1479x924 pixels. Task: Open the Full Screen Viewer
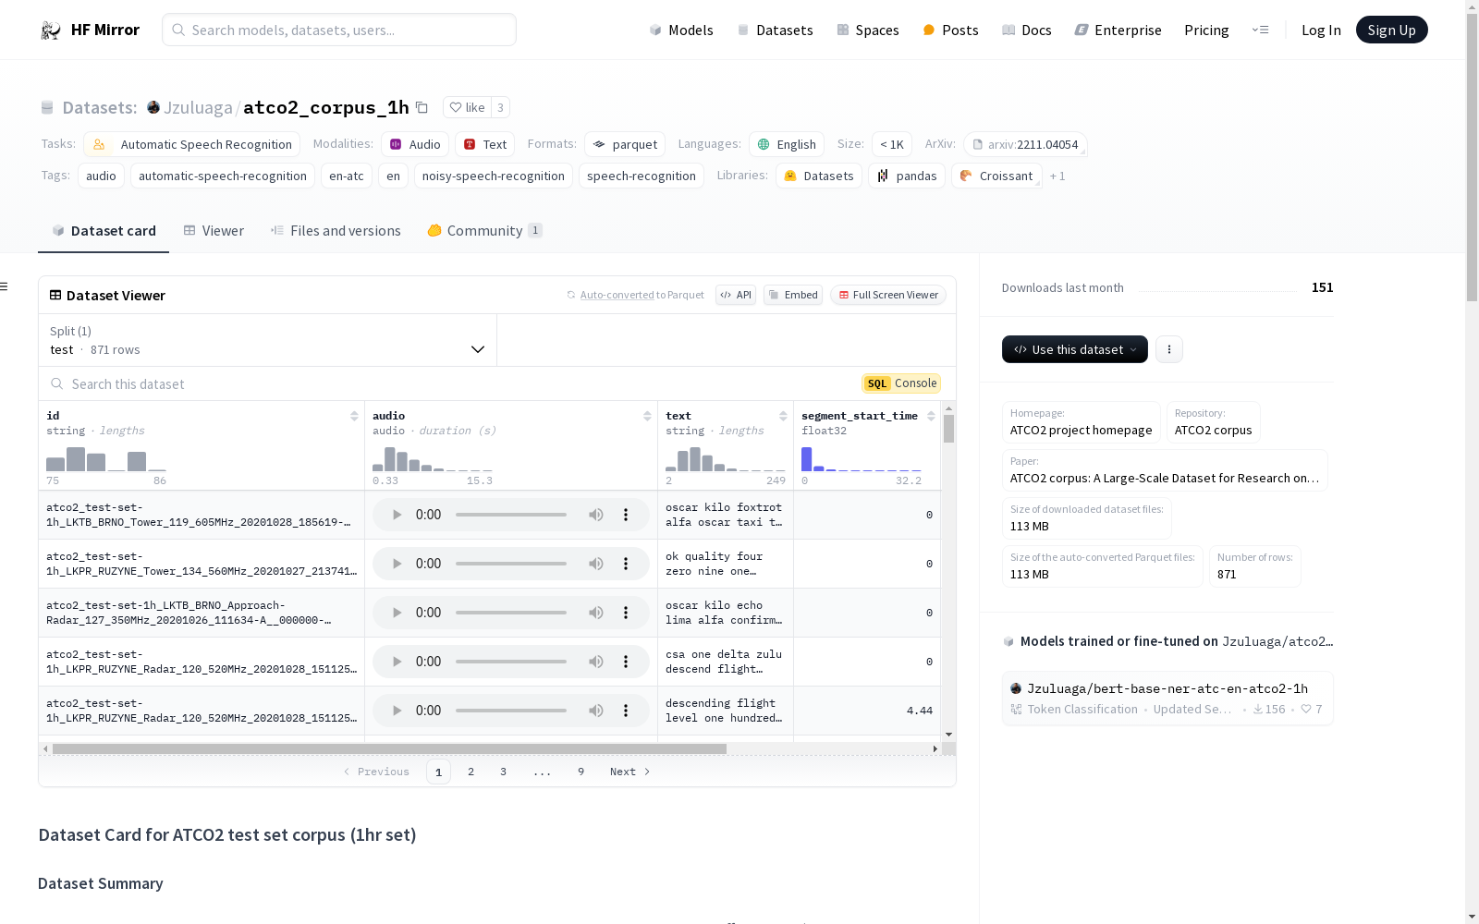click(888, 295)
